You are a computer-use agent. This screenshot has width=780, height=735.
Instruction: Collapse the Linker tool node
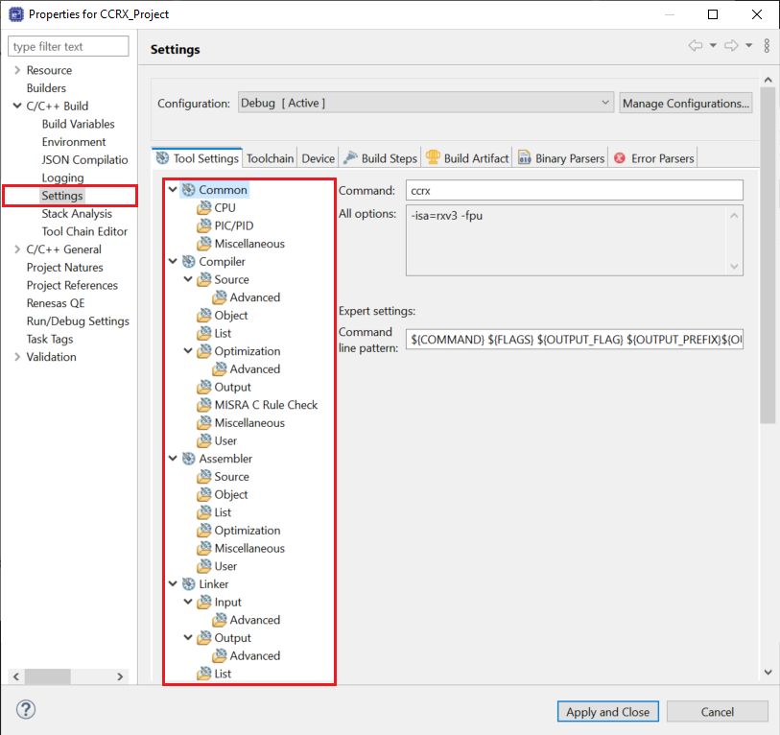(x=173, y=583)
